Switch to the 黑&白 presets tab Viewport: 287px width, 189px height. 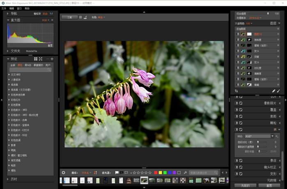coord(28,65)
